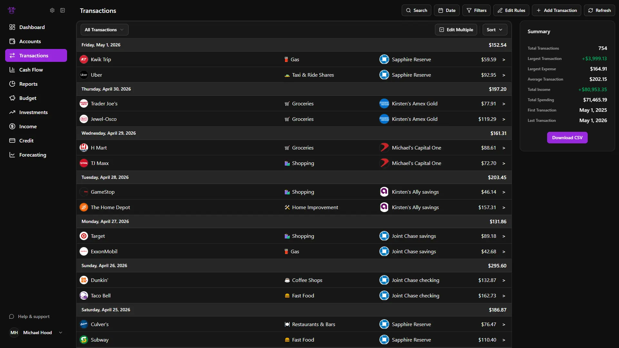Open the All Transactions dropdown
The image size is (619, 348).
click(104, 30)
